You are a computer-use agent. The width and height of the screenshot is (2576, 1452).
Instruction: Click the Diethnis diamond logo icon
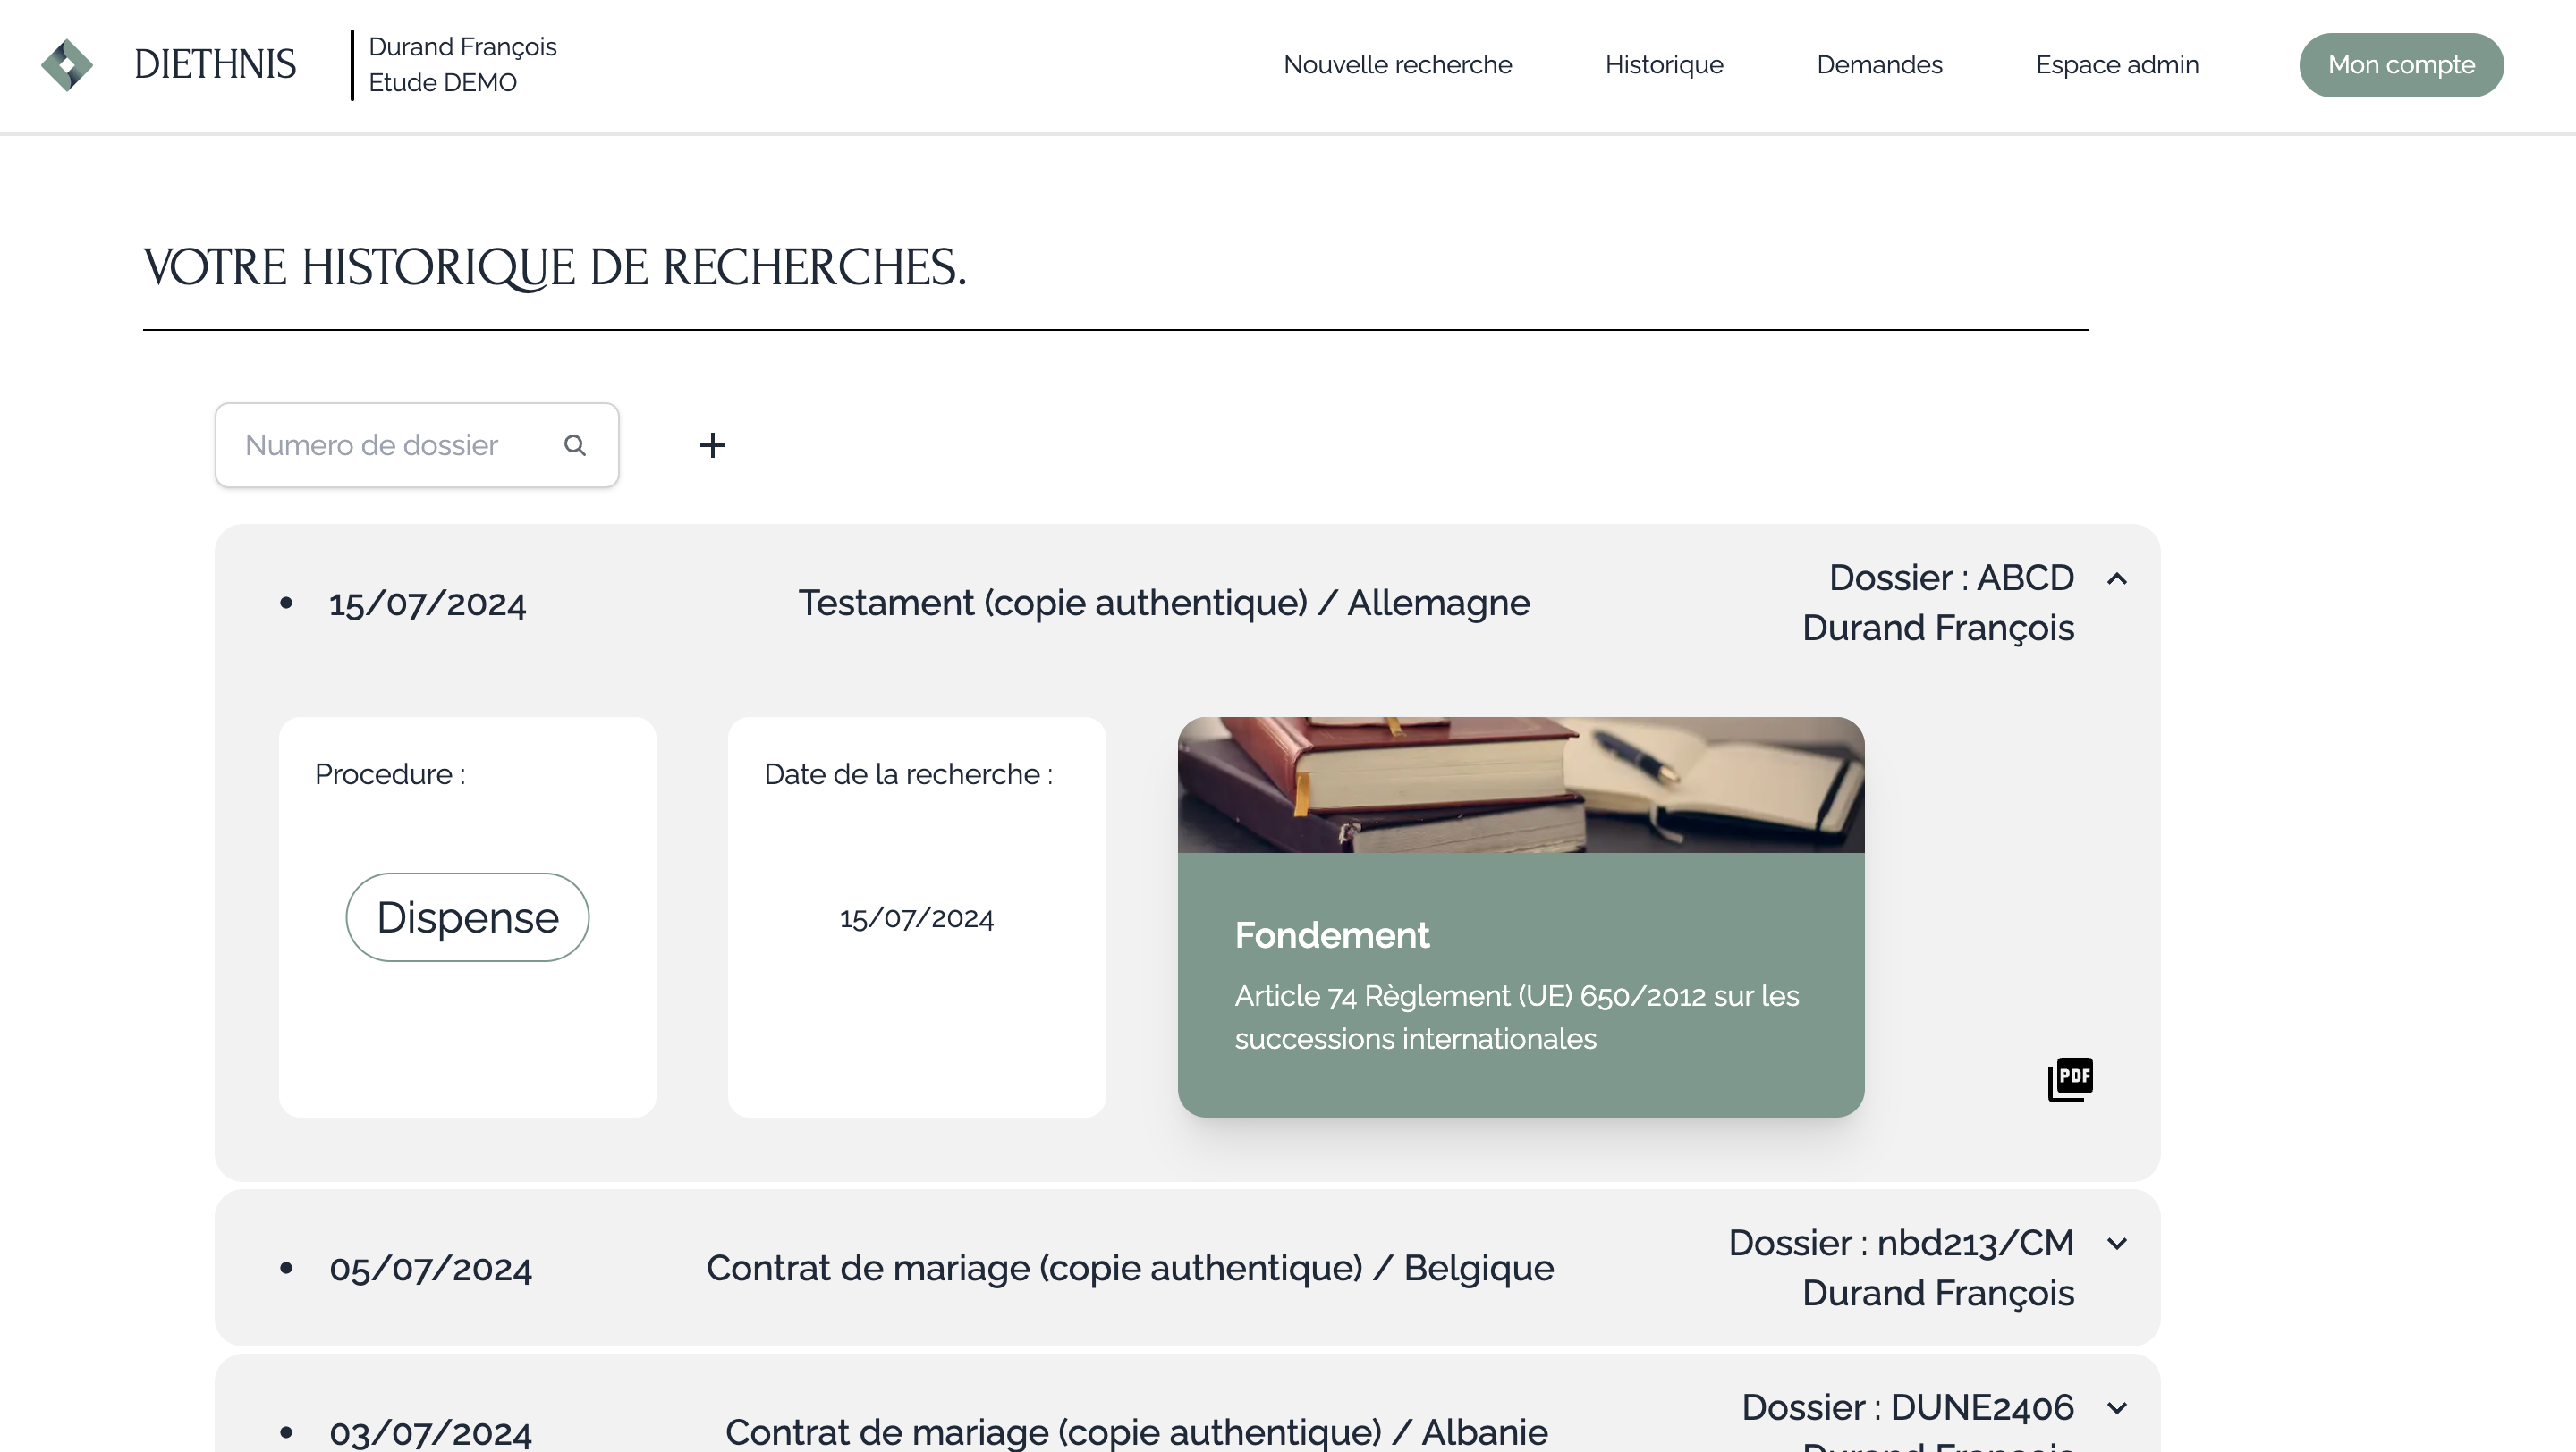tap(67, 65)
